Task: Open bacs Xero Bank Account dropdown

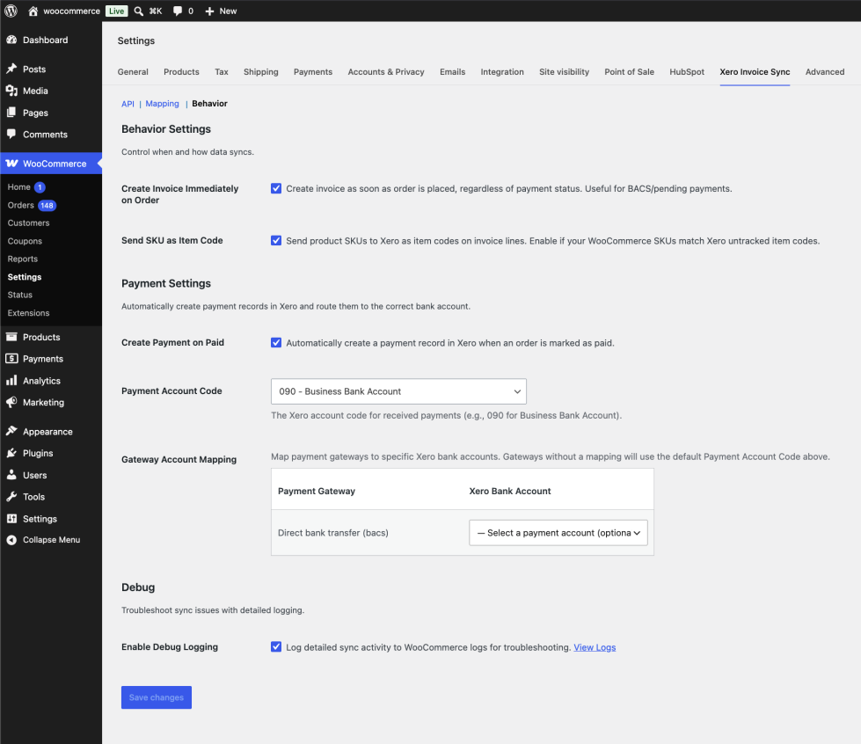Action: pyautogui.click(x=558, y=533)
